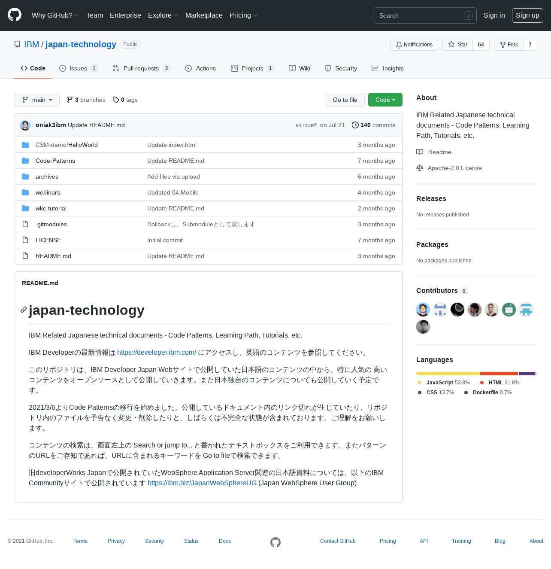
Task: Open the https://developer.ibm.com/ link
Action: (x=157, y=352)
